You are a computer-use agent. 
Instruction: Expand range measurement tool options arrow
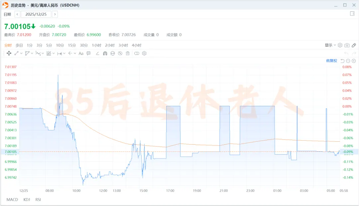click(64, 53)
